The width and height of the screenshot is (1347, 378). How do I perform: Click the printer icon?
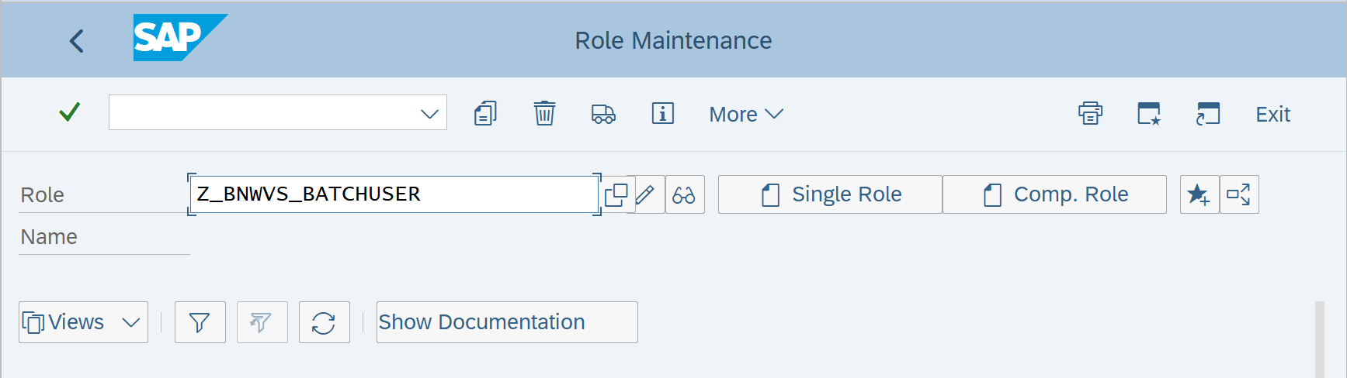click(1090, 114)
